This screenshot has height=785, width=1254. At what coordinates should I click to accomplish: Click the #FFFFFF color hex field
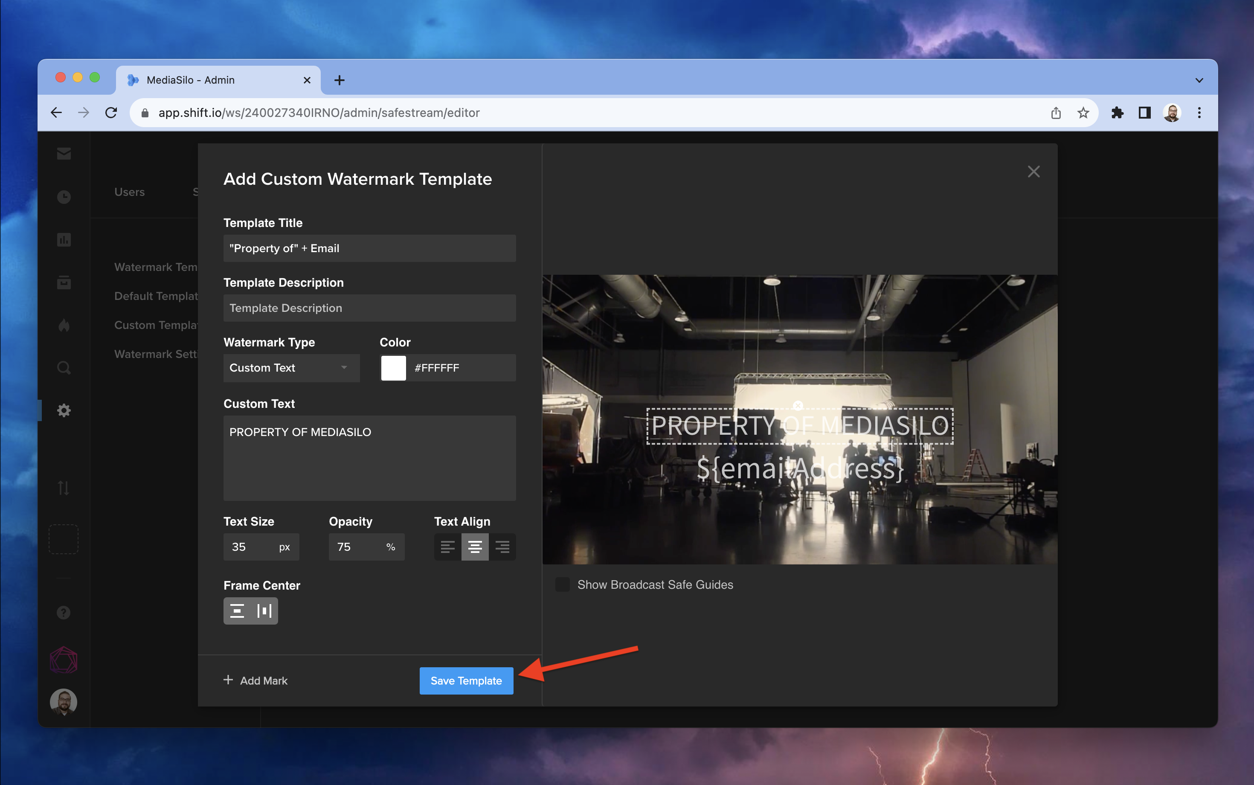(x=461, y=368)
